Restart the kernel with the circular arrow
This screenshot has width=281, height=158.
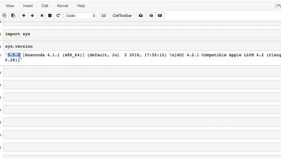coord(58,16)
